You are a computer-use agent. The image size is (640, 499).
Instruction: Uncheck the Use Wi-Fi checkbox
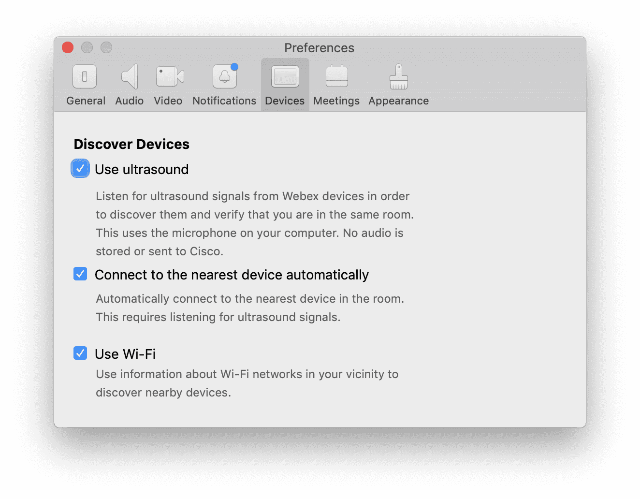(80, 353)
